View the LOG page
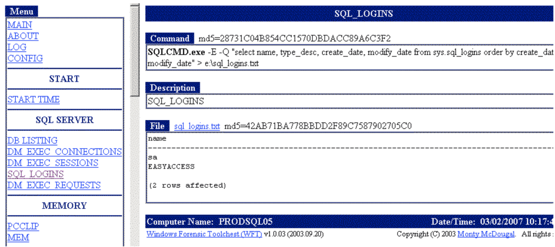555x247 pixels. pyautogui.click(x=16, y=47)
